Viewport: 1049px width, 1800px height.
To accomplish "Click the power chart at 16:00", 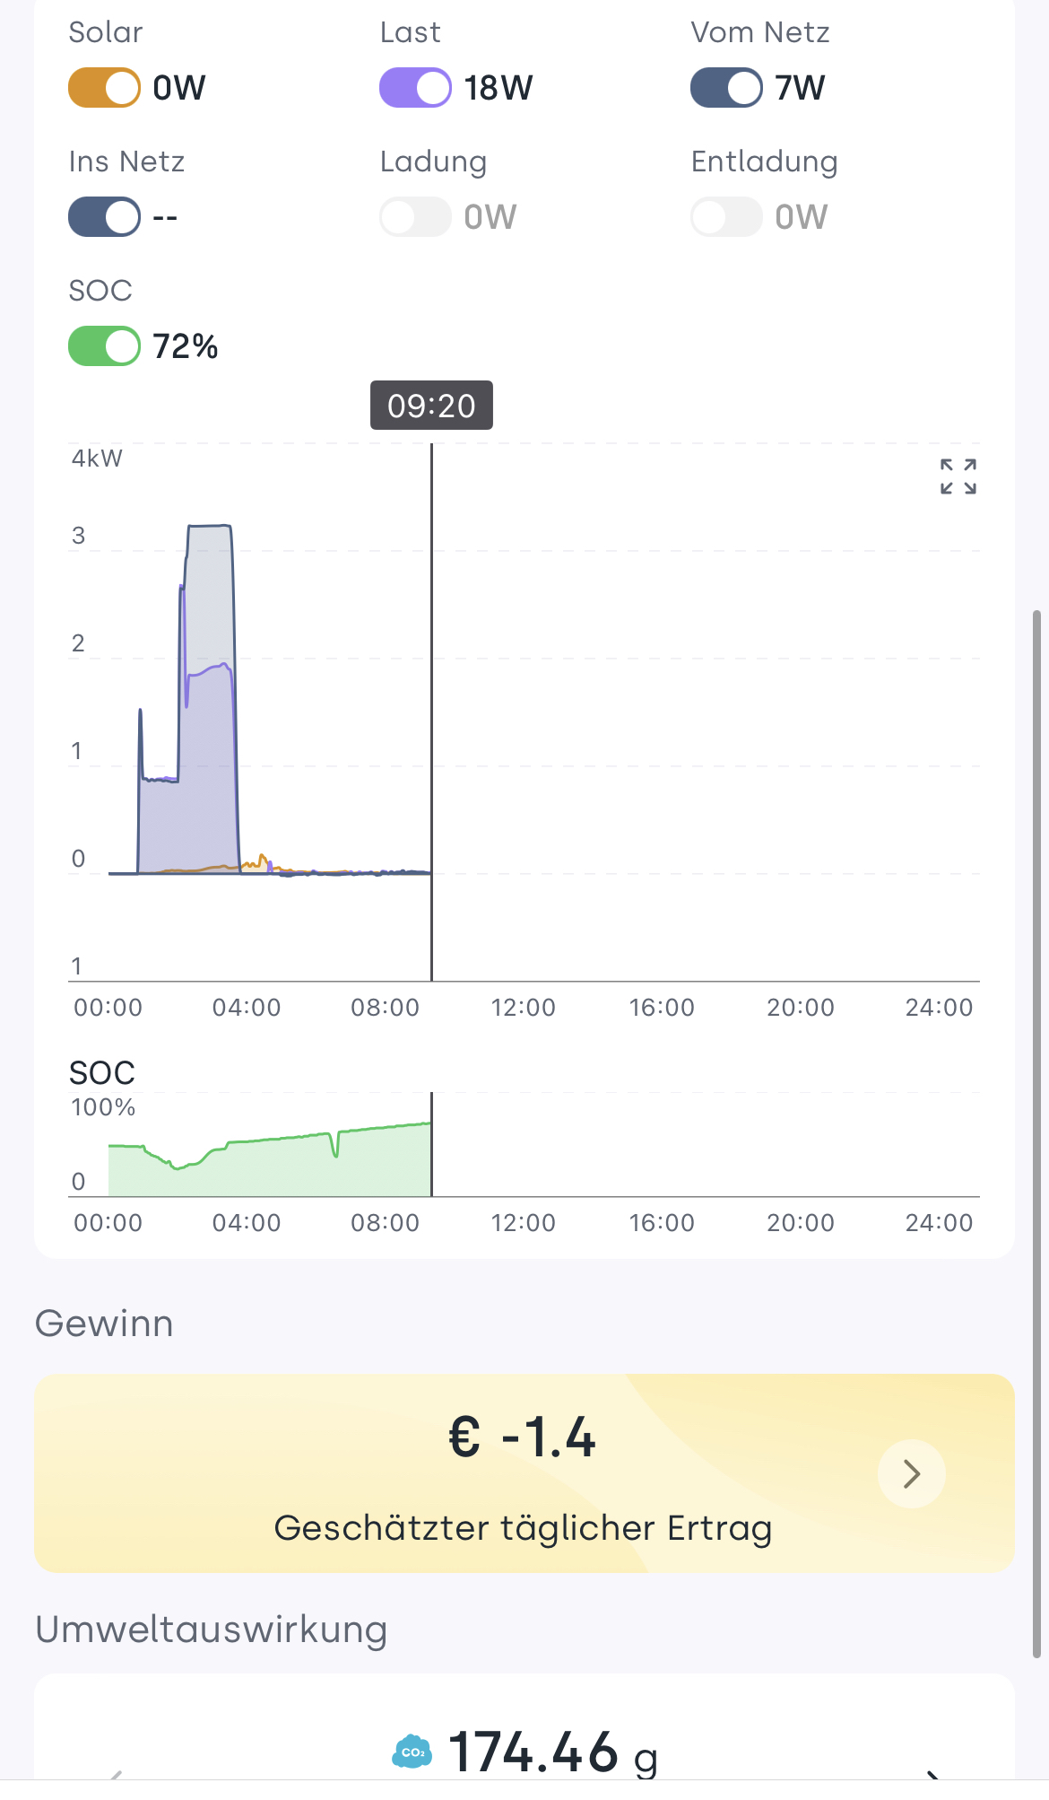I will [x=662, y=718].
